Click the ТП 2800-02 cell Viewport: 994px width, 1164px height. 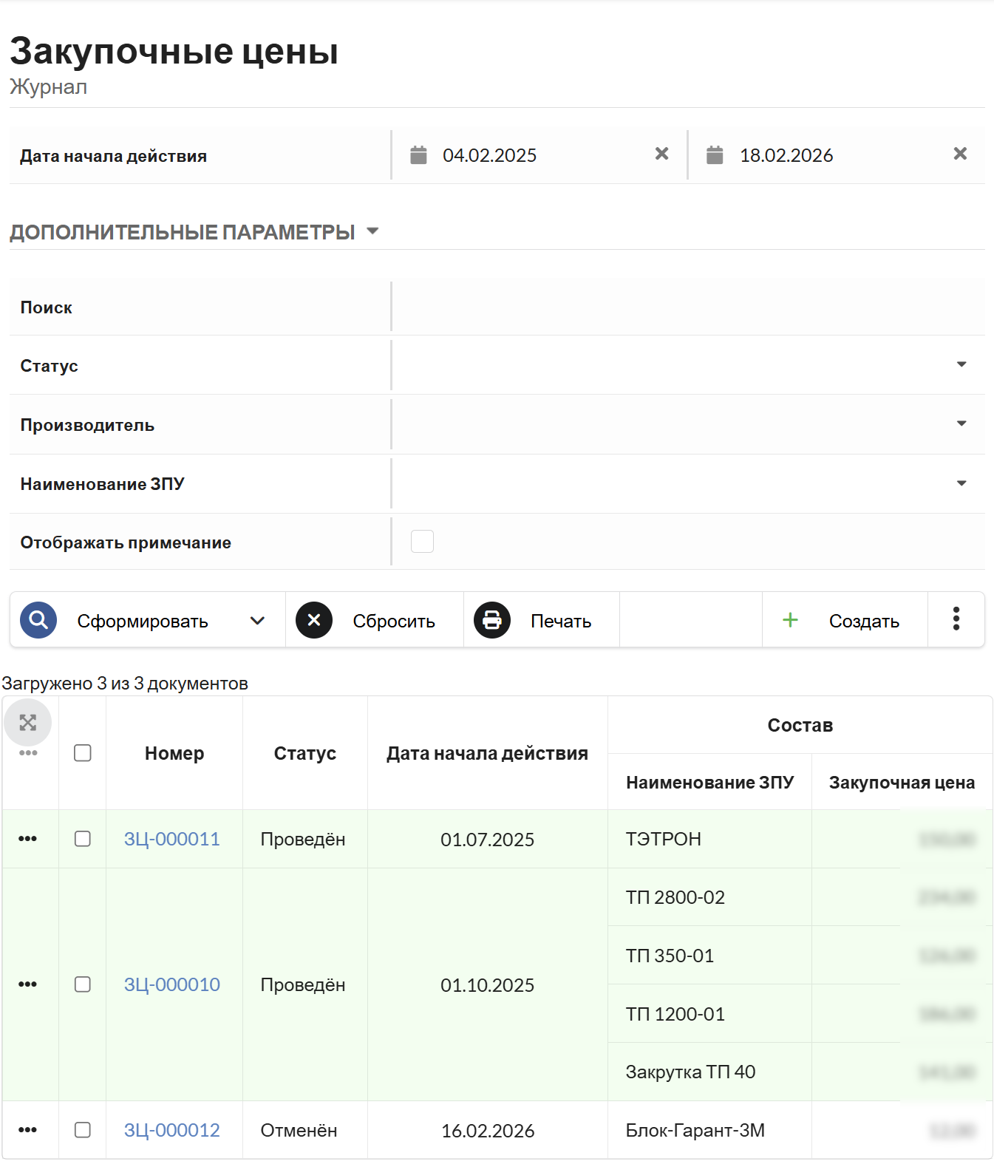click(x=710, y=897)
